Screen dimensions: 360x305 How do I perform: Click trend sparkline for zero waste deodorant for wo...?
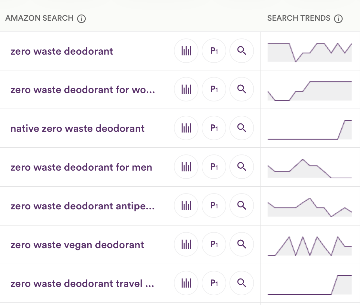click(310, 91)
